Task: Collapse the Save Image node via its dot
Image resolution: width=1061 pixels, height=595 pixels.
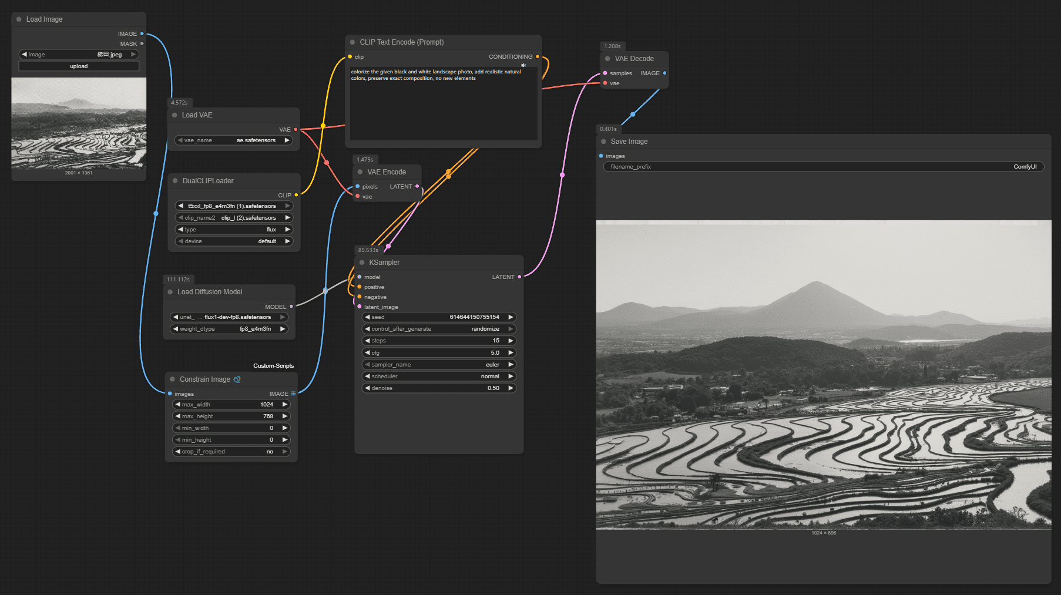Action: 603,142
